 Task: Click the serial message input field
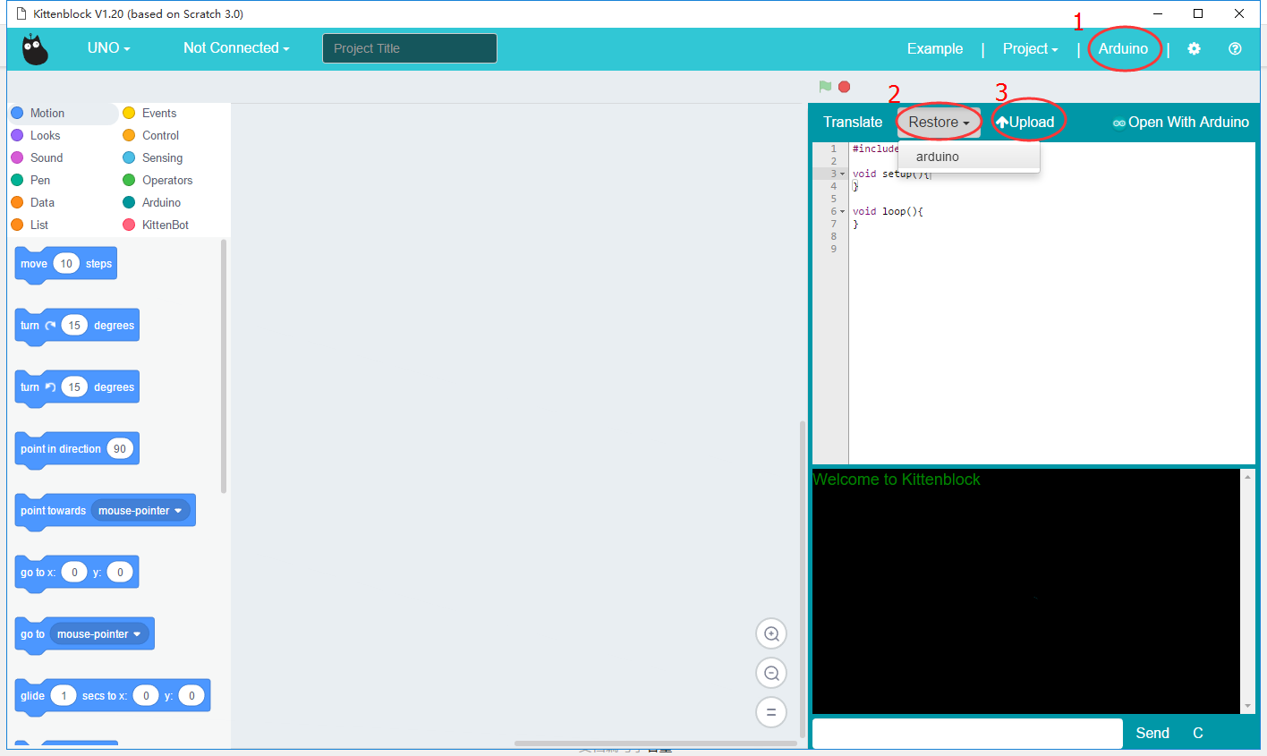pyautogui.click(x=967, y=734)
